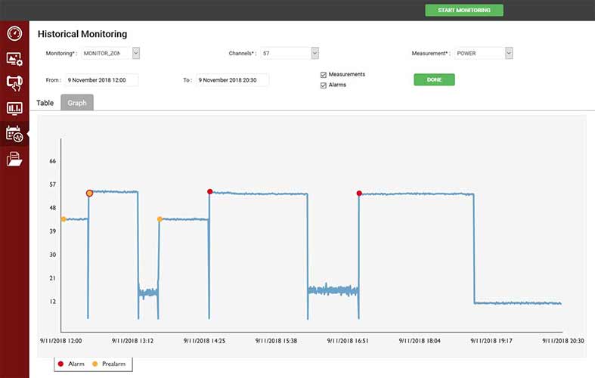Open the bar chart monitor sidebar icon

click(x=14, y=108)
